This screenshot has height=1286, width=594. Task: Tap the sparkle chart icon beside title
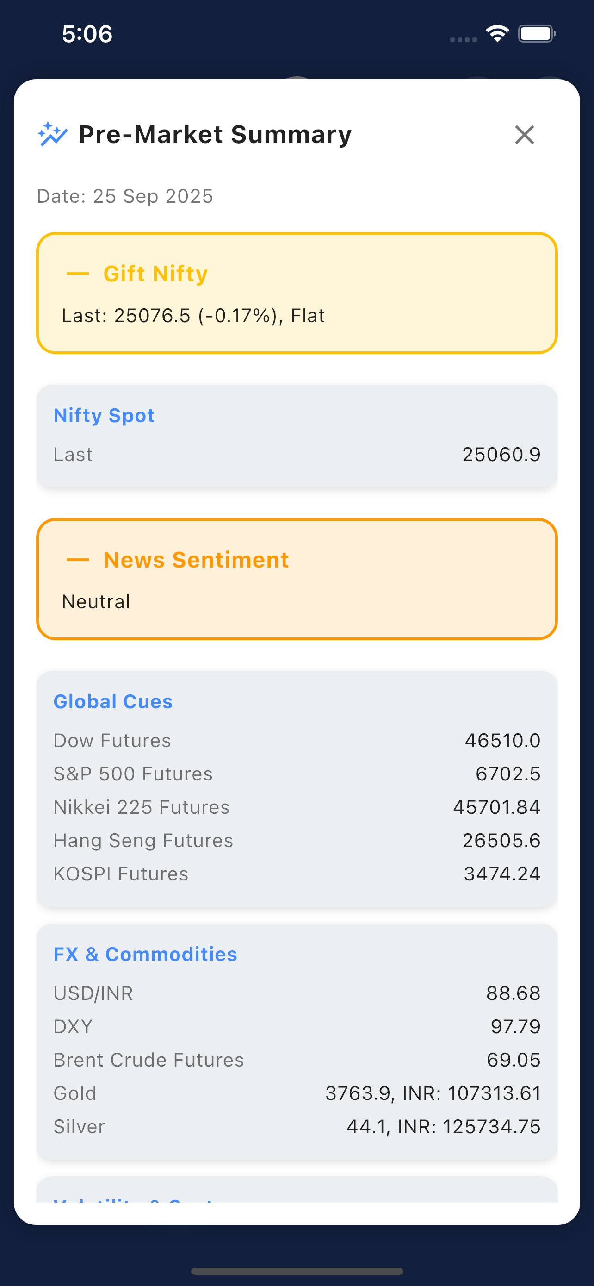[x=52, y=134]
